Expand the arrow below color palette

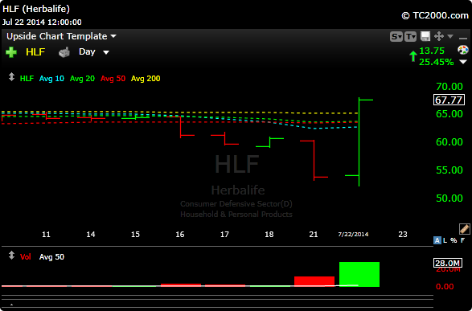click(x=463, y=62)
